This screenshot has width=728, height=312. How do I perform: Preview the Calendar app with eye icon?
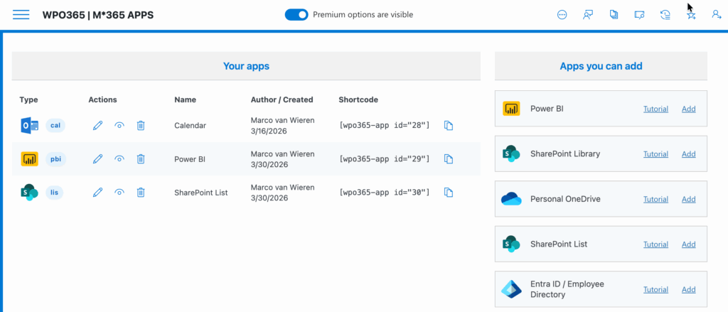(119, 125)
